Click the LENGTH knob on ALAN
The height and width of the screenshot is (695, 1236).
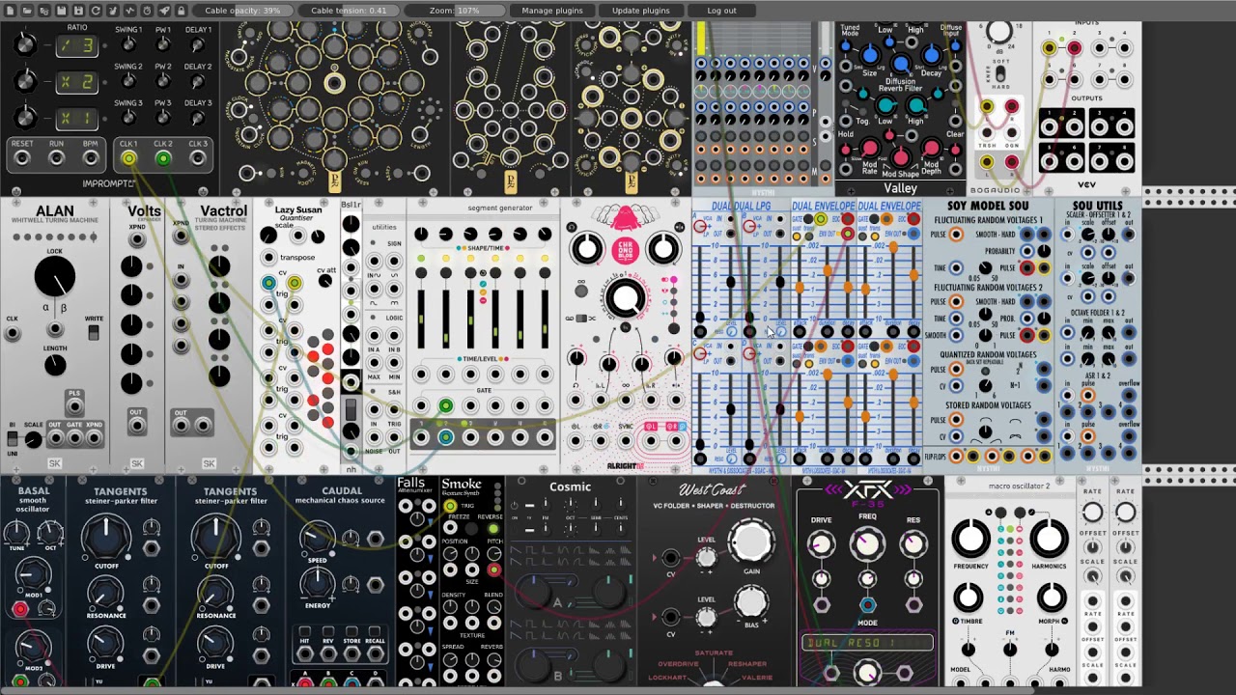point(55,365)
